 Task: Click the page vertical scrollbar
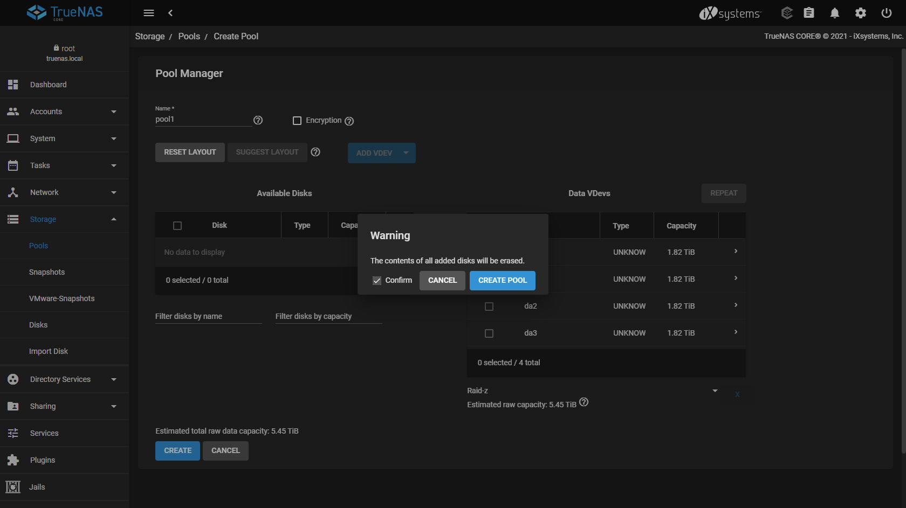point(903,252)
